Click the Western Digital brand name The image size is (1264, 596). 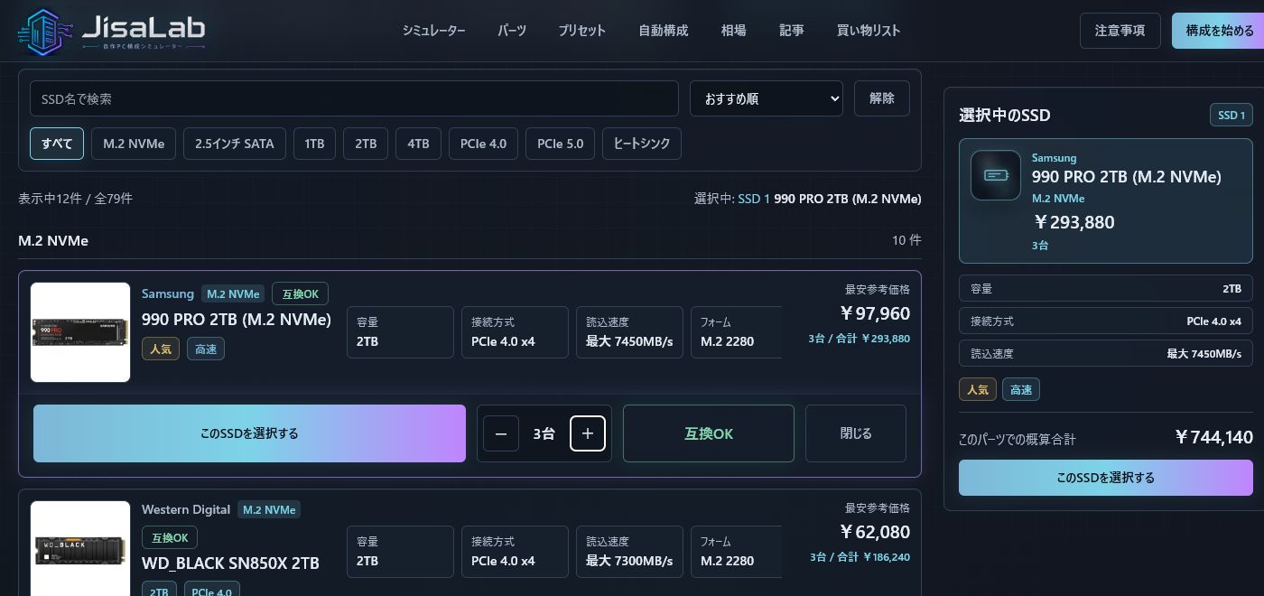click(x=186, y=509)
